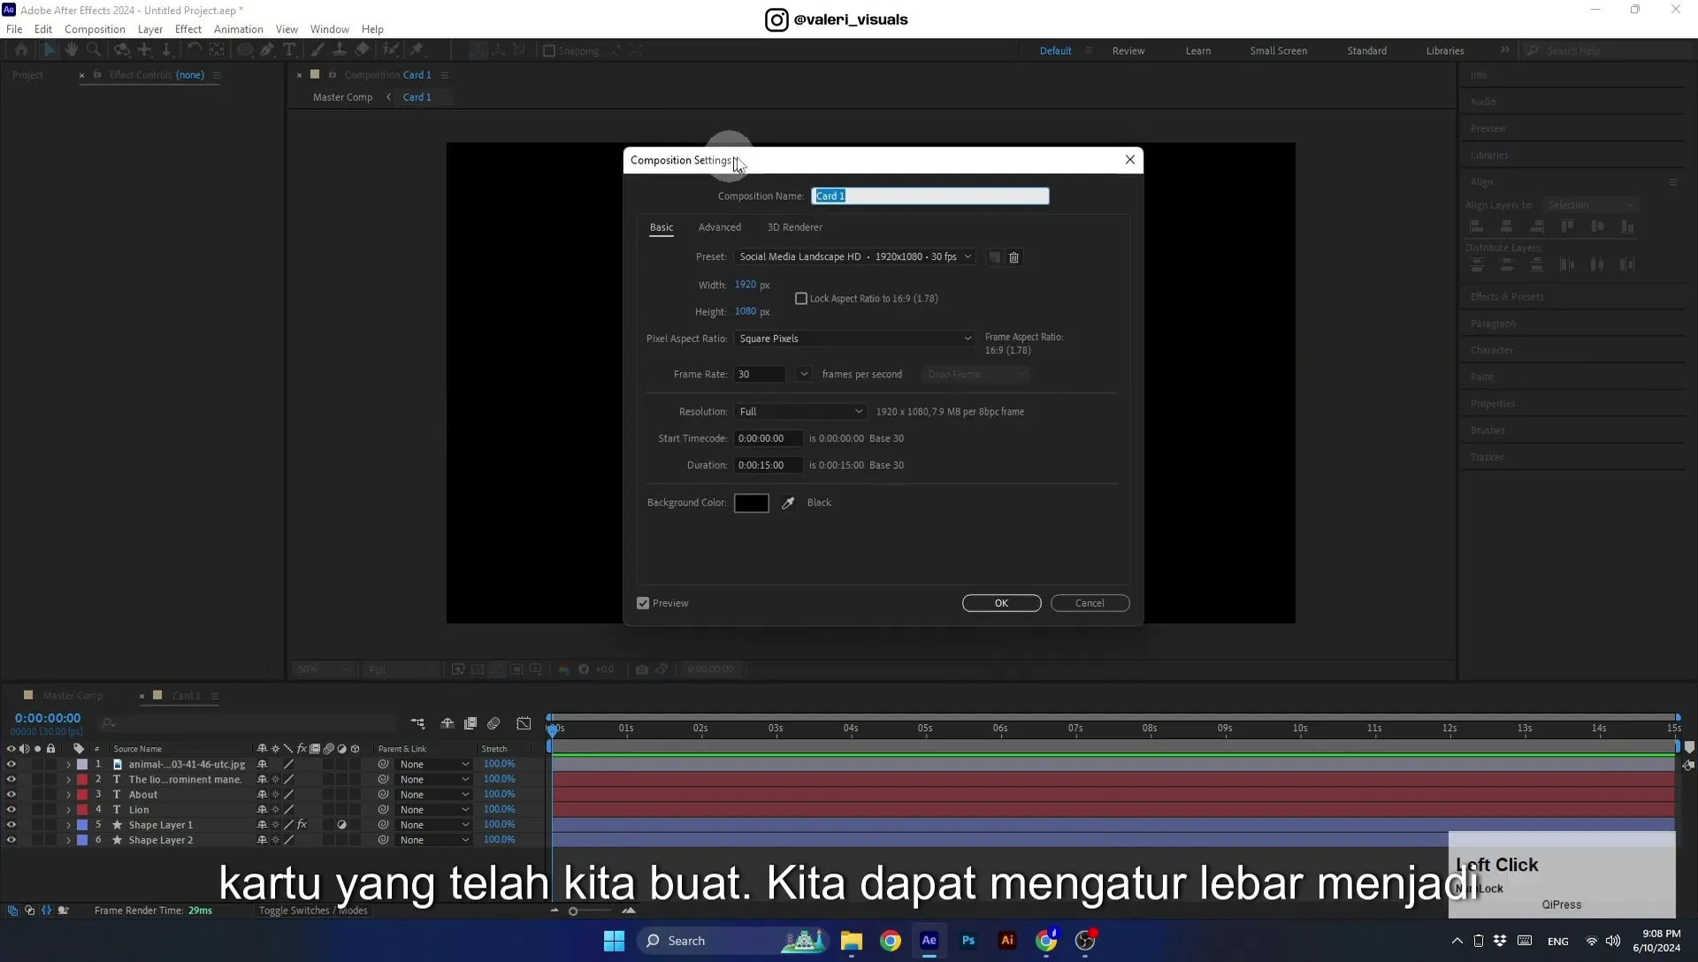1698x962 pixels.
Task: Switch to the Advanced tab
Action: [720, 227]
